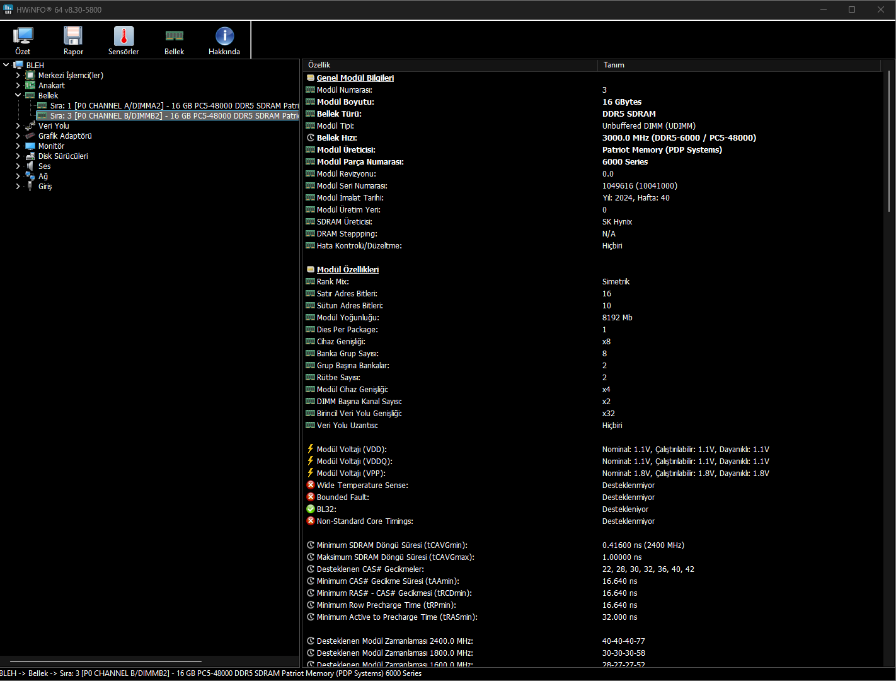The width and height of the screenshot is (896, 681).
Task: Select the Rank Mix row label
Action: [333, 281]
